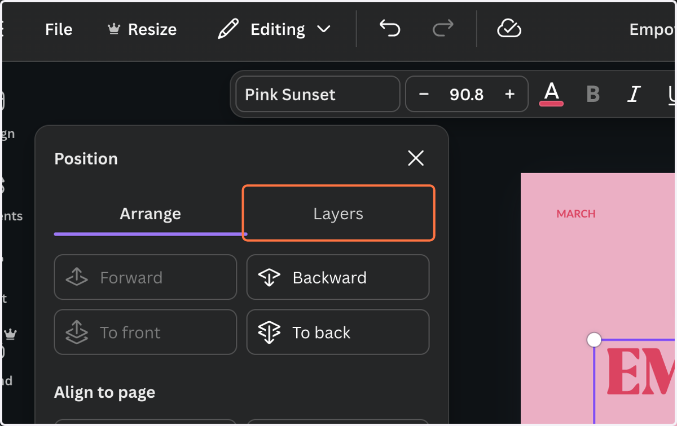Click the selection corner handle on canvas
Image resolution: width=677 pixels, height=426 pixels.
point(594,340)
